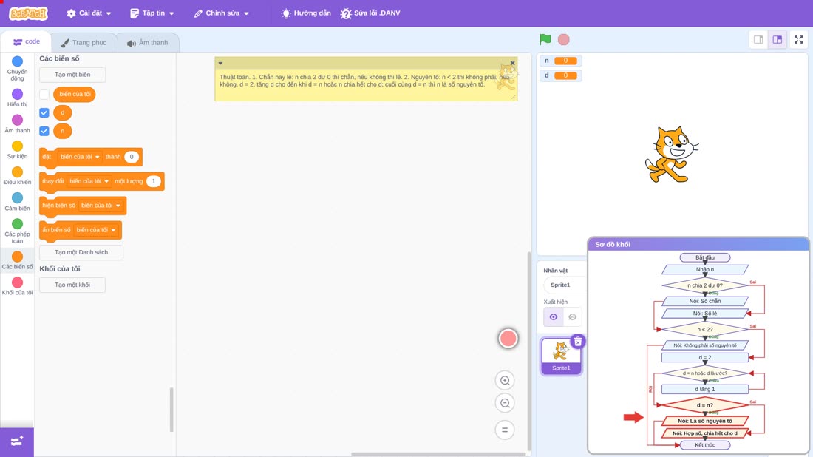Open the 'Tập tin' menu

tap(152, 13)
